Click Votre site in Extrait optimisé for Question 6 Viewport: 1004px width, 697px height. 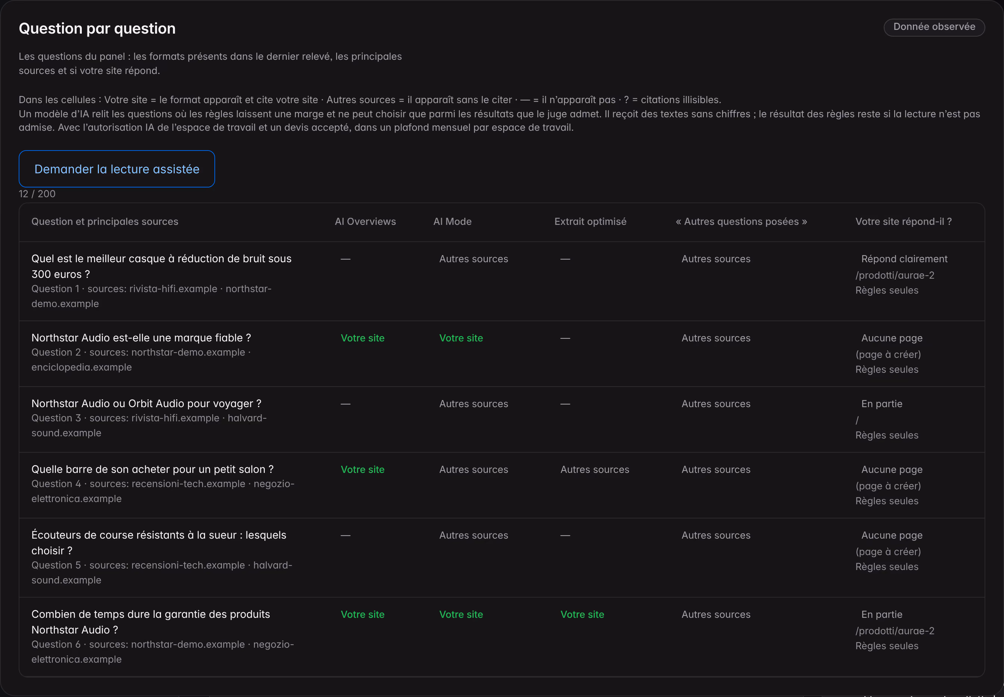582,614
